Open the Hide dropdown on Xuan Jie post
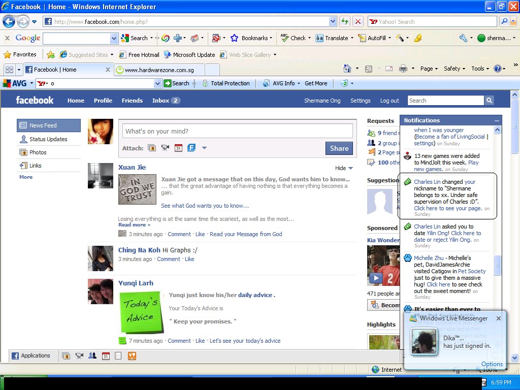 (344, 168)
